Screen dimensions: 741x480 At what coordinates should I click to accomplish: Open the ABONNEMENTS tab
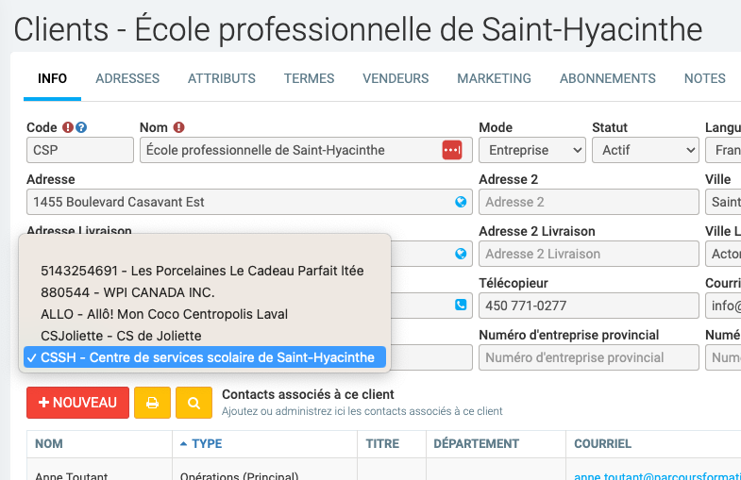pyautogui.click(x=607, y=78)
